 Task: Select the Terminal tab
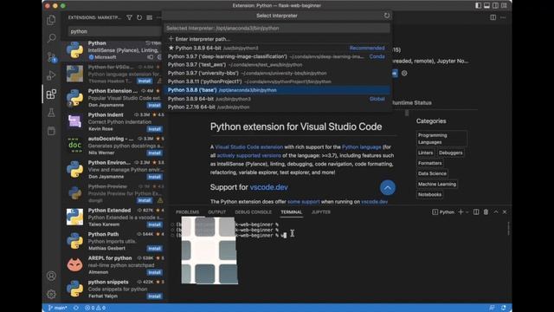point(292,211)
